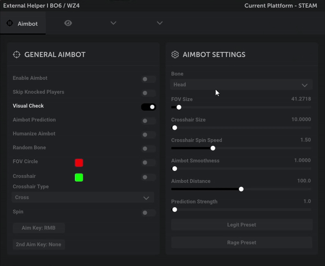The height and width of the screenshot is (266, 325).
Task: Click the Aim Key: RMB button
Action: 39,228
